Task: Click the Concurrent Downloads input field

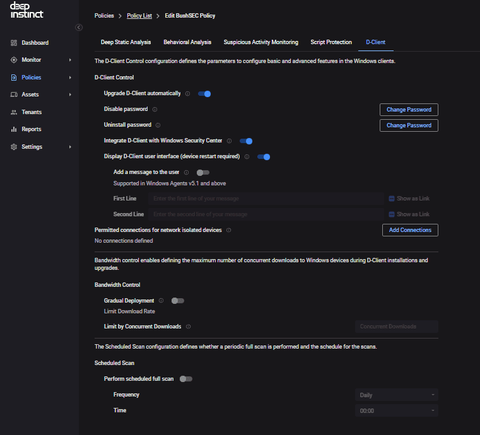Action: coord(397,327)
